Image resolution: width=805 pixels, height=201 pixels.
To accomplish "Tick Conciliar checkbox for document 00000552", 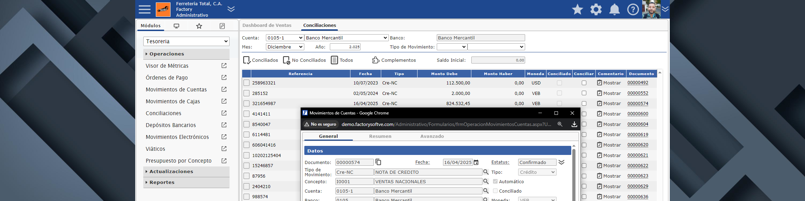I will 584,93.
